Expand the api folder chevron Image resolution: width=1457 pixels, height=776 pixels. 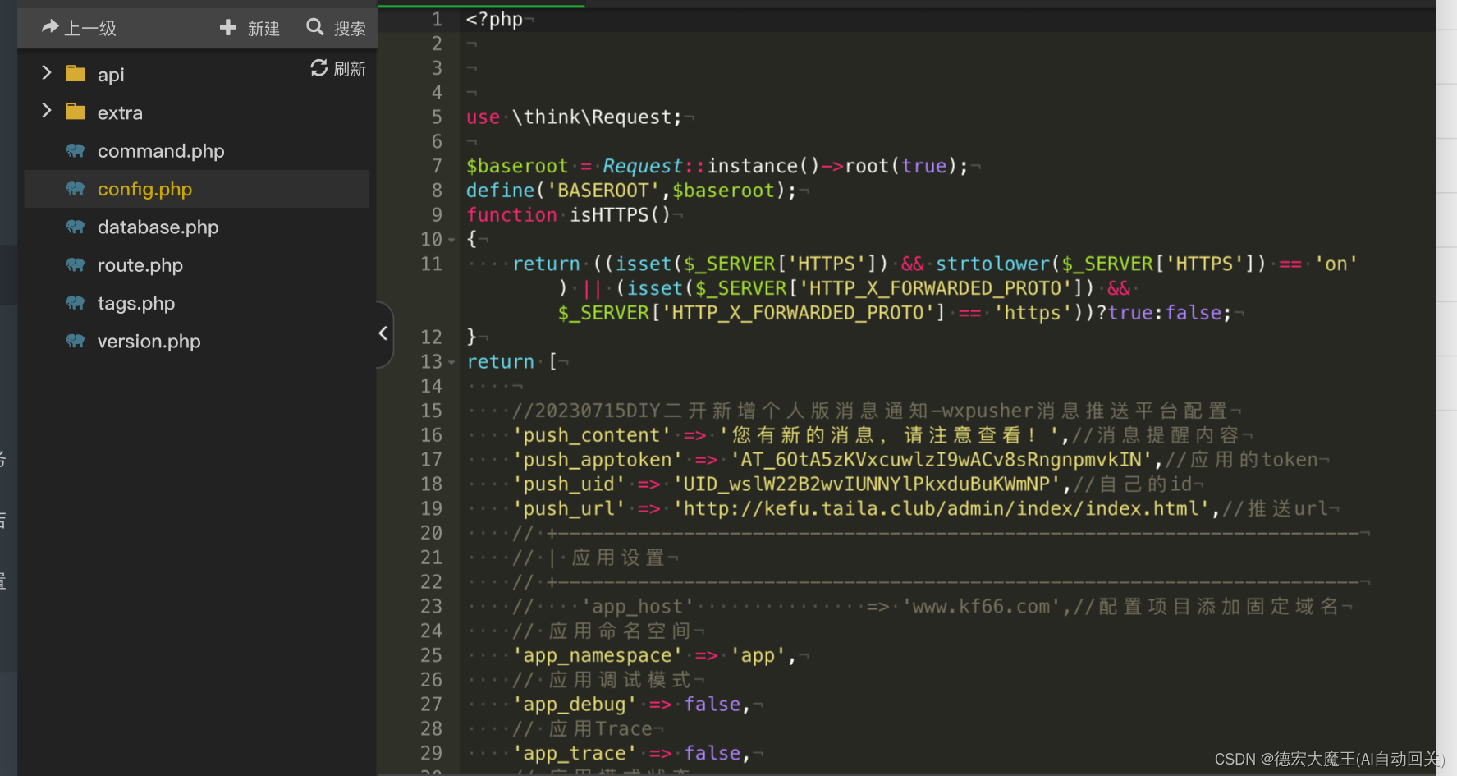(x=47, y=73)
